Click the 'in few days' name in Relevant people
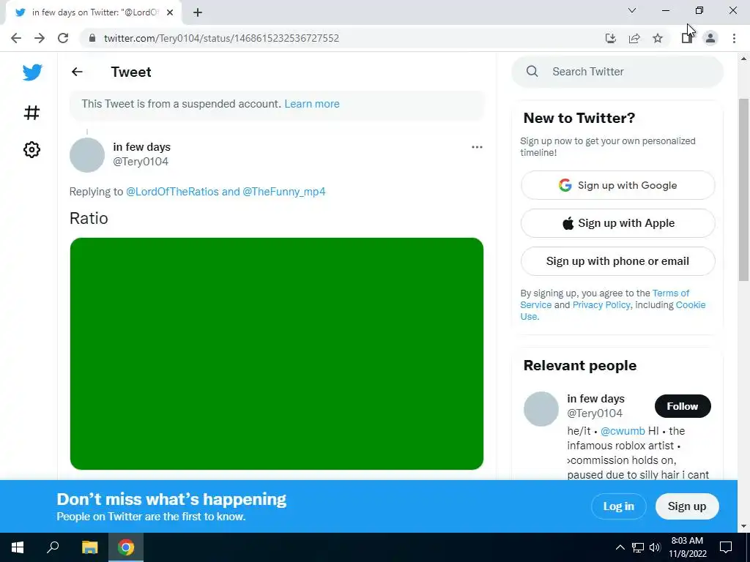The image size is (750, 562). point(595,399)
